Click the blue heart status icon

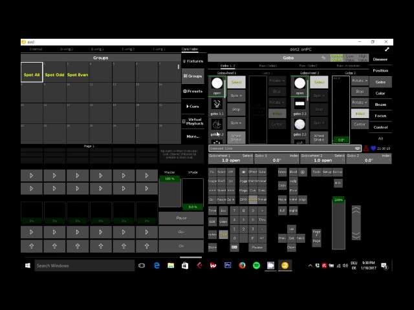[373, 149]
